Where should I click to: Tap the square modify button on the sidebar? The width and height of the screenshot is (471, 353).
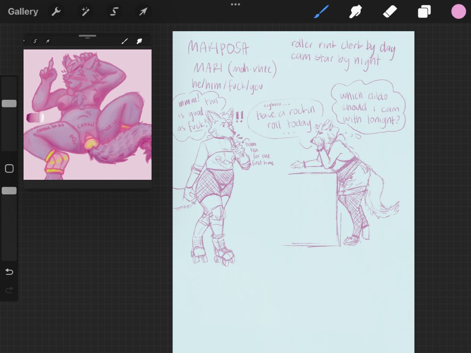pyautogui.click(x=9, y=168)
